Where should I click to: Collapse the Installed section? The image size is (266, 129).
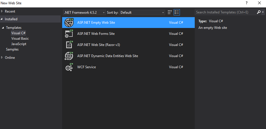[2, 19]
